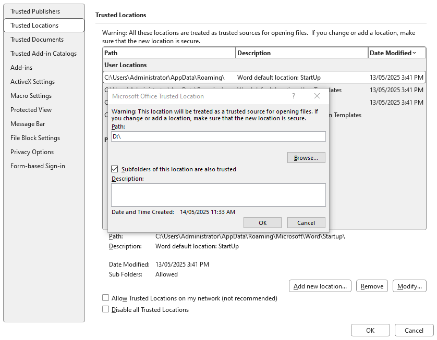Viewport: 437px width, 340px height.
Task: Click into the Path text field
Action: click(x=218, y=136)
